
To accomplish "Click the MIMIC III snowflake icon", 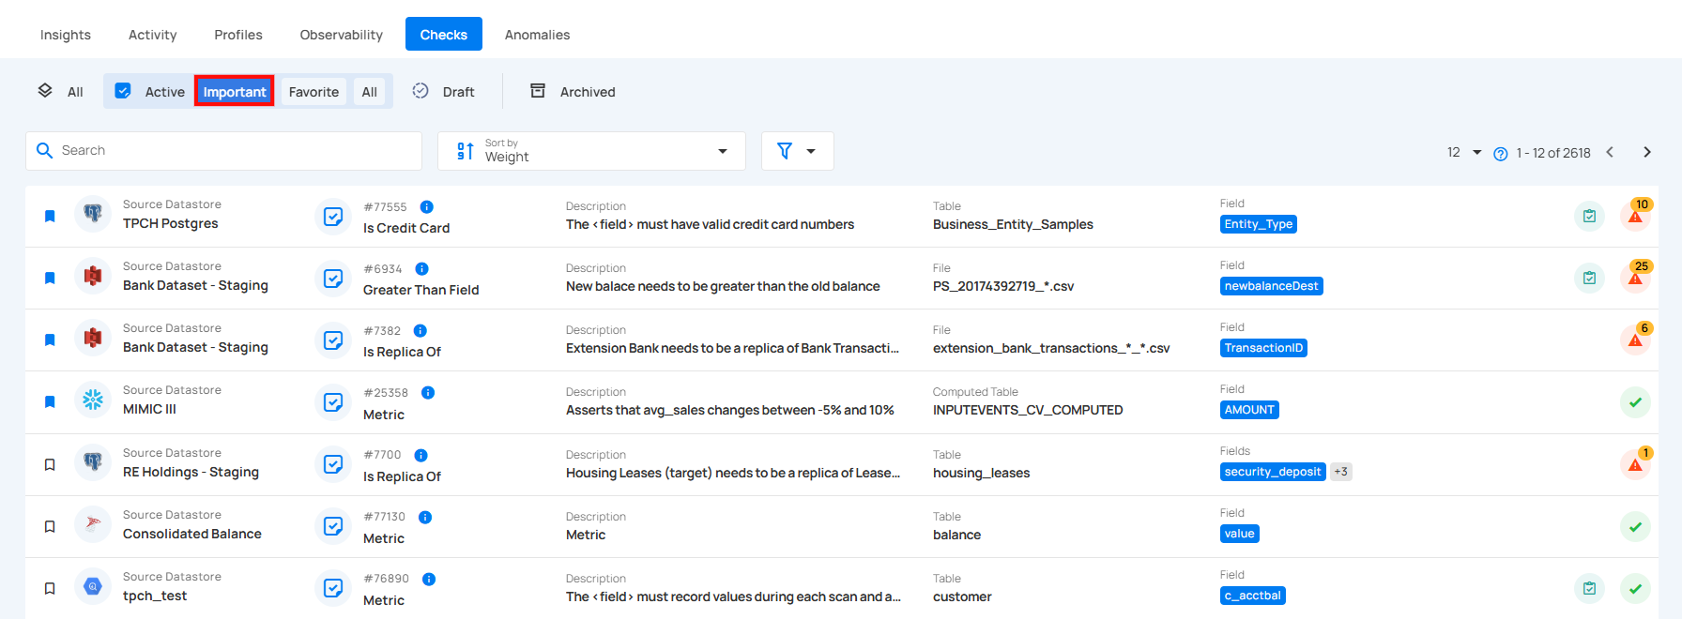I will (x=93, y=400).
